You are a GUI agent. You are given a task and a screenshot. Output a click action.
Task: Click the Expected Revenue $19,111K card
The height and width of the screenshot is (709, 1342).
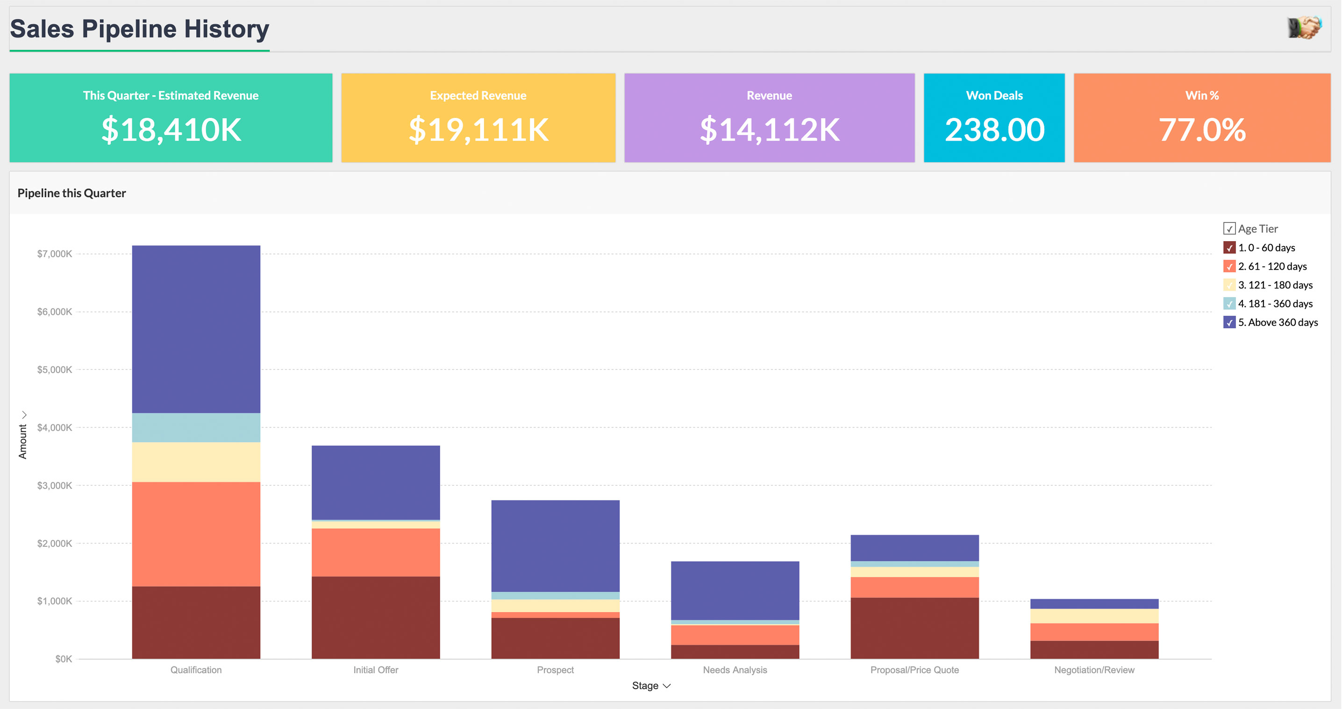click(478, 118)
